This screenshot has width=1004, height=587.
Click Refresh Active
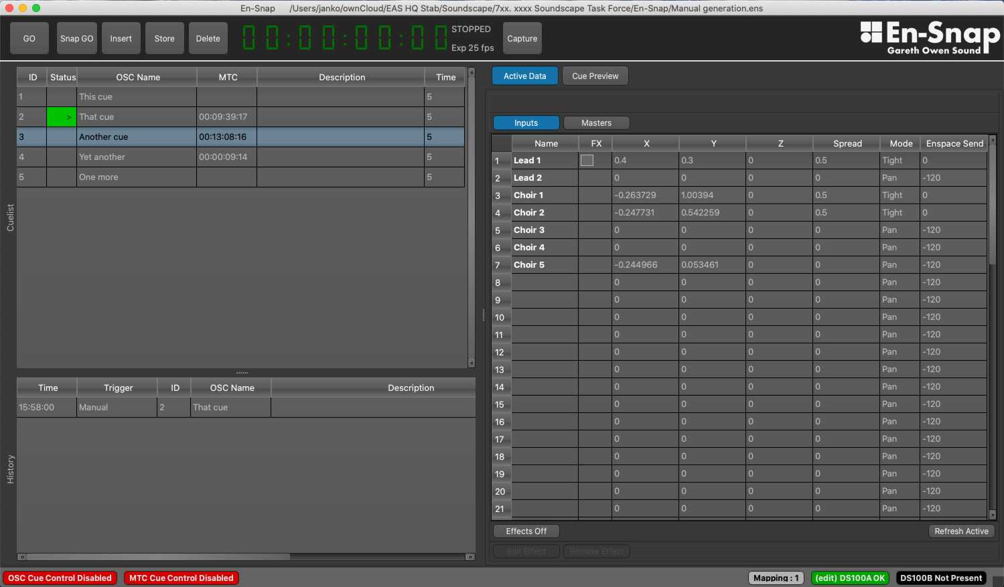coord(961,531)
